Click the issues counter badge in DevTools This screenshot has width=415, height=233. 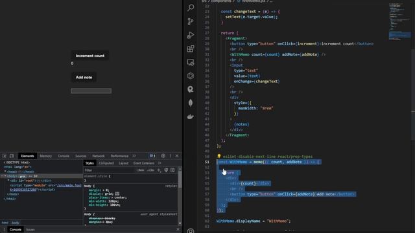point(152,156)
